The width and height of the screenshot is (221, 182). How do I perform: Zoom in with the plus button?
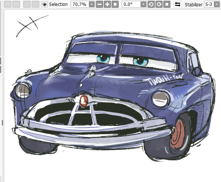click(x=107, y=4)
